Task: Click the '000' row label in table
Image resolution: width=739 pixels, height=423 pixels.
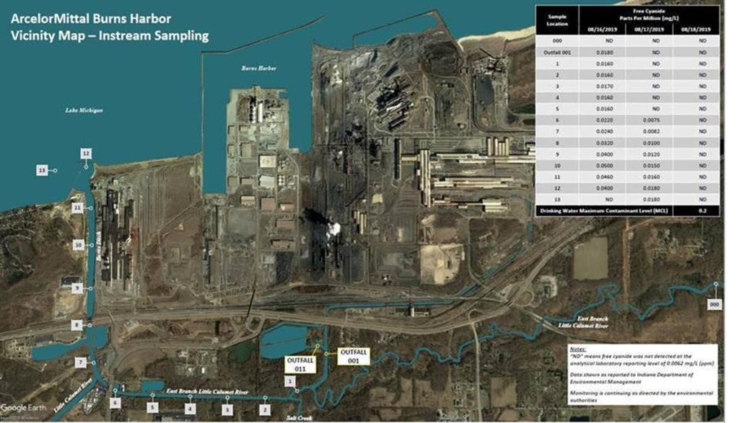Action: (x=557, y=41)
